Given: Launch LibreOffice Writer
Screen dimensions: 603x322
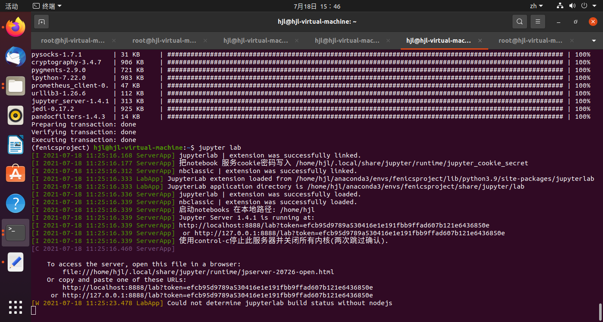Looking at the screenshot, I should (15, 145).
